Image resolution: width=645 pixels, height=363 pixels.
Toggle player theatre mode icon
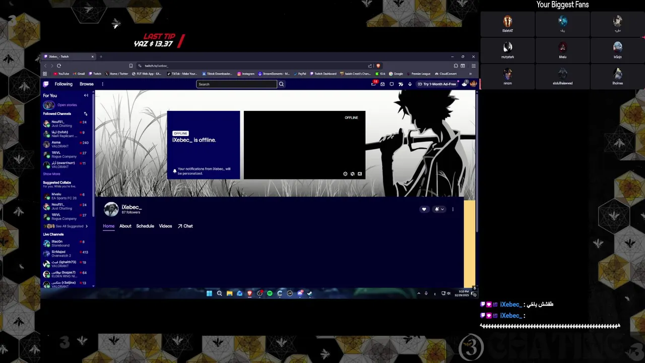coord(359,174)
